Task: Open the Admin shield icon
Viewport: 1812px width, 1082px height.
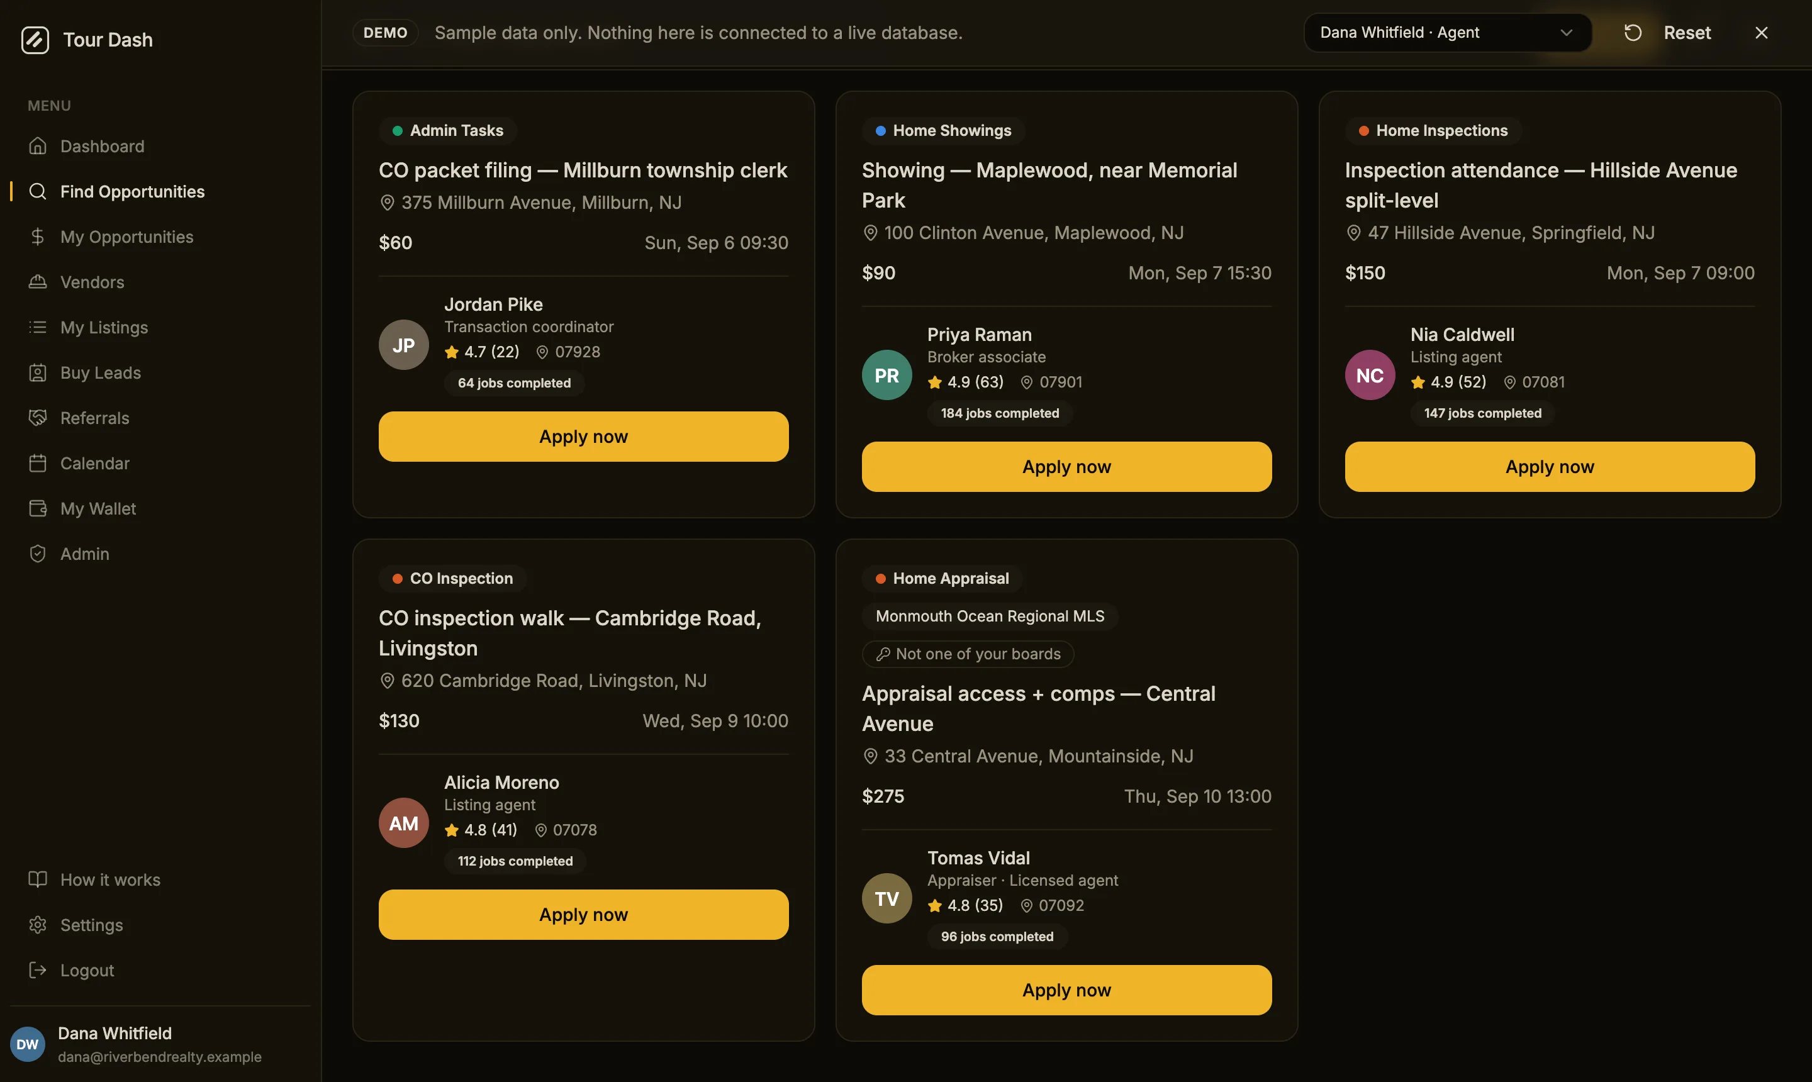Action: click(x=37, y=554)
